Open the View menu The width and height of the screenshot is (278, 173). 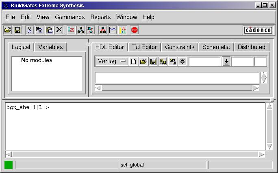(43, 17)
